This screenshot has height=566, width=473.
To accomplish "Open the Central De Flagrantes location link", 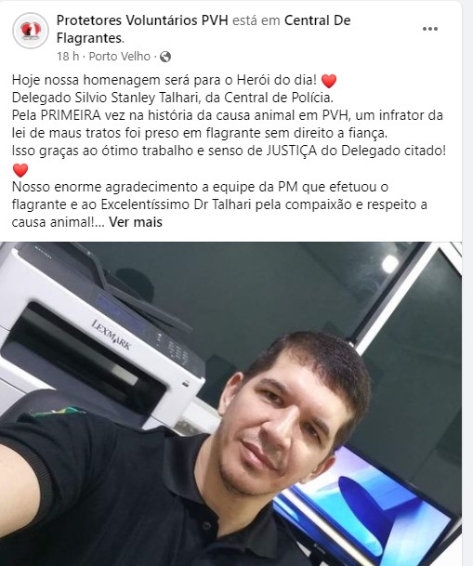I will 204,29.
